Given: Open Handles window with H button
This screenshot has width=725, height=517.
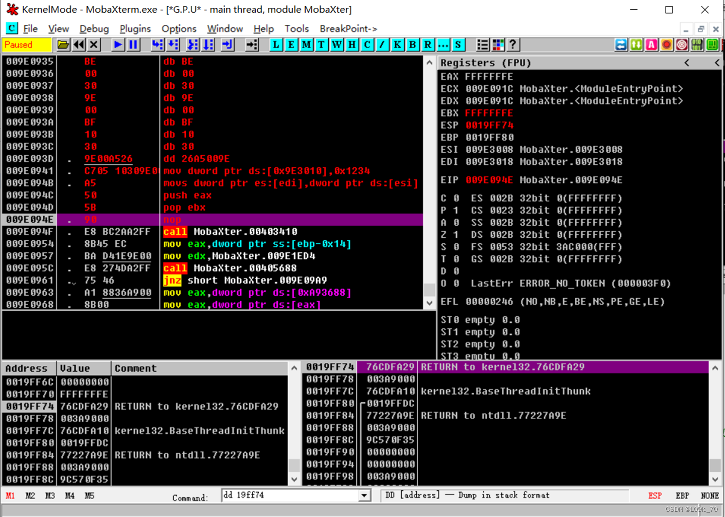Looking at the screenshot, I should click(352, 45).
